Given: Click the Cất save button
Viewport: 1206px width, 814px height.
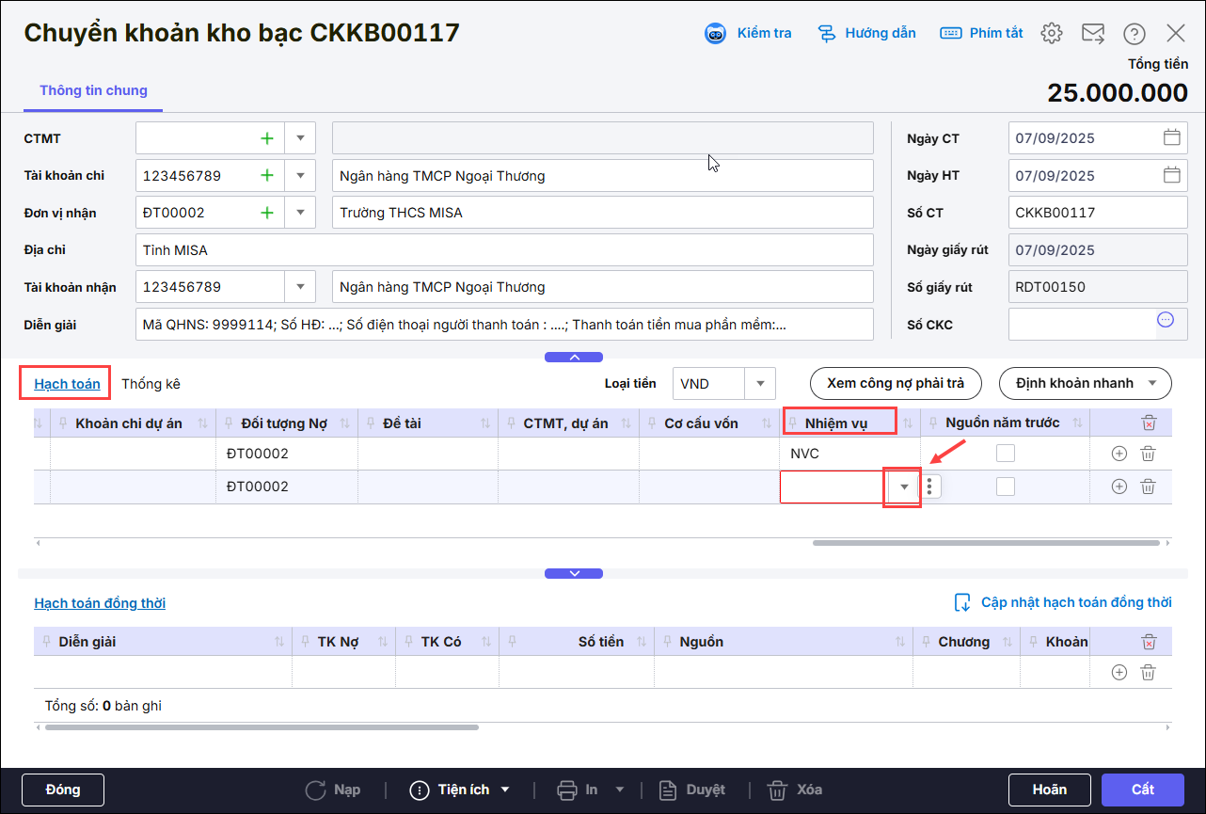Looking at the screenshot, I should [x=1142, y=790].
